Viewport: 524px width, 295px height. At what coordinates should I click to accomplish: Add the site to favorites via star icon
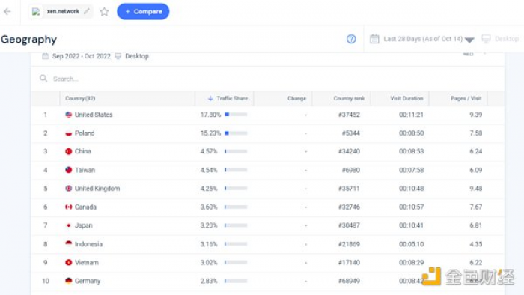coord(104,12)
